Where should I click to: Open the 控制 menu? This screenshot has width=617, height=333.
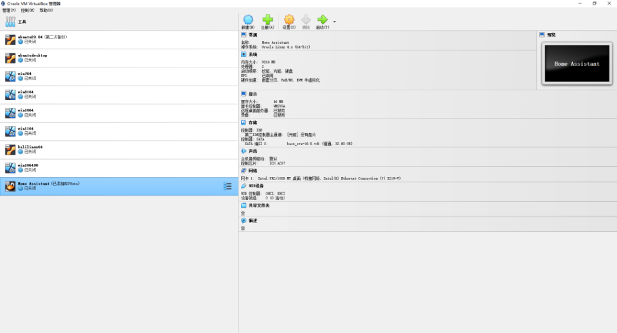point(28,10)
